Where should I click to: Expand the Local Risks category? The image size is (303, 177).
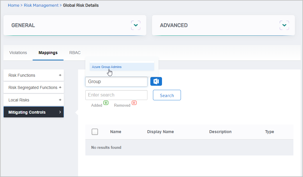tap(60, 100)
